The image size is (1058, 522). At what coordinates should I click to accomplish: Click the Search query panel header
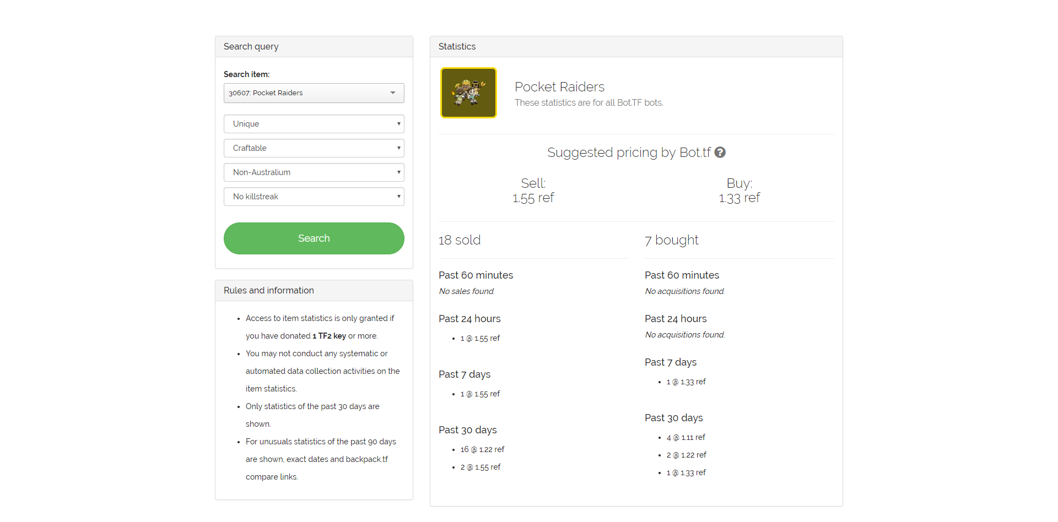click(314, 47)
